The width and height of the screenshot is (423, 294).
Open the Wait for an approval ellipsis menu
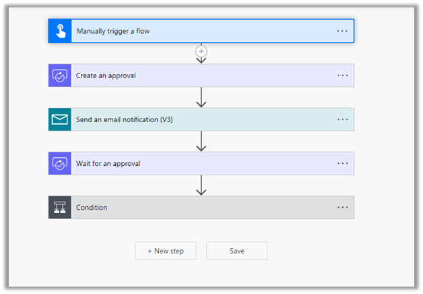[x=343, y=163]
